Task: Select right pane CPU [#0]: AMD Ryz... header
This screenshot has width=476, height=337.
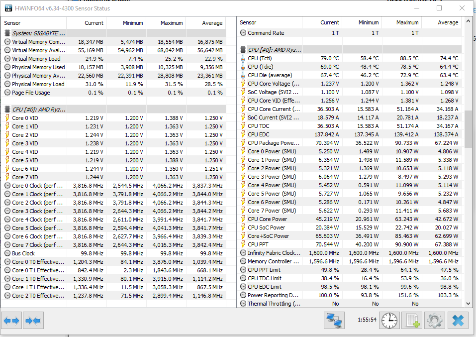Action: point(350,50)
